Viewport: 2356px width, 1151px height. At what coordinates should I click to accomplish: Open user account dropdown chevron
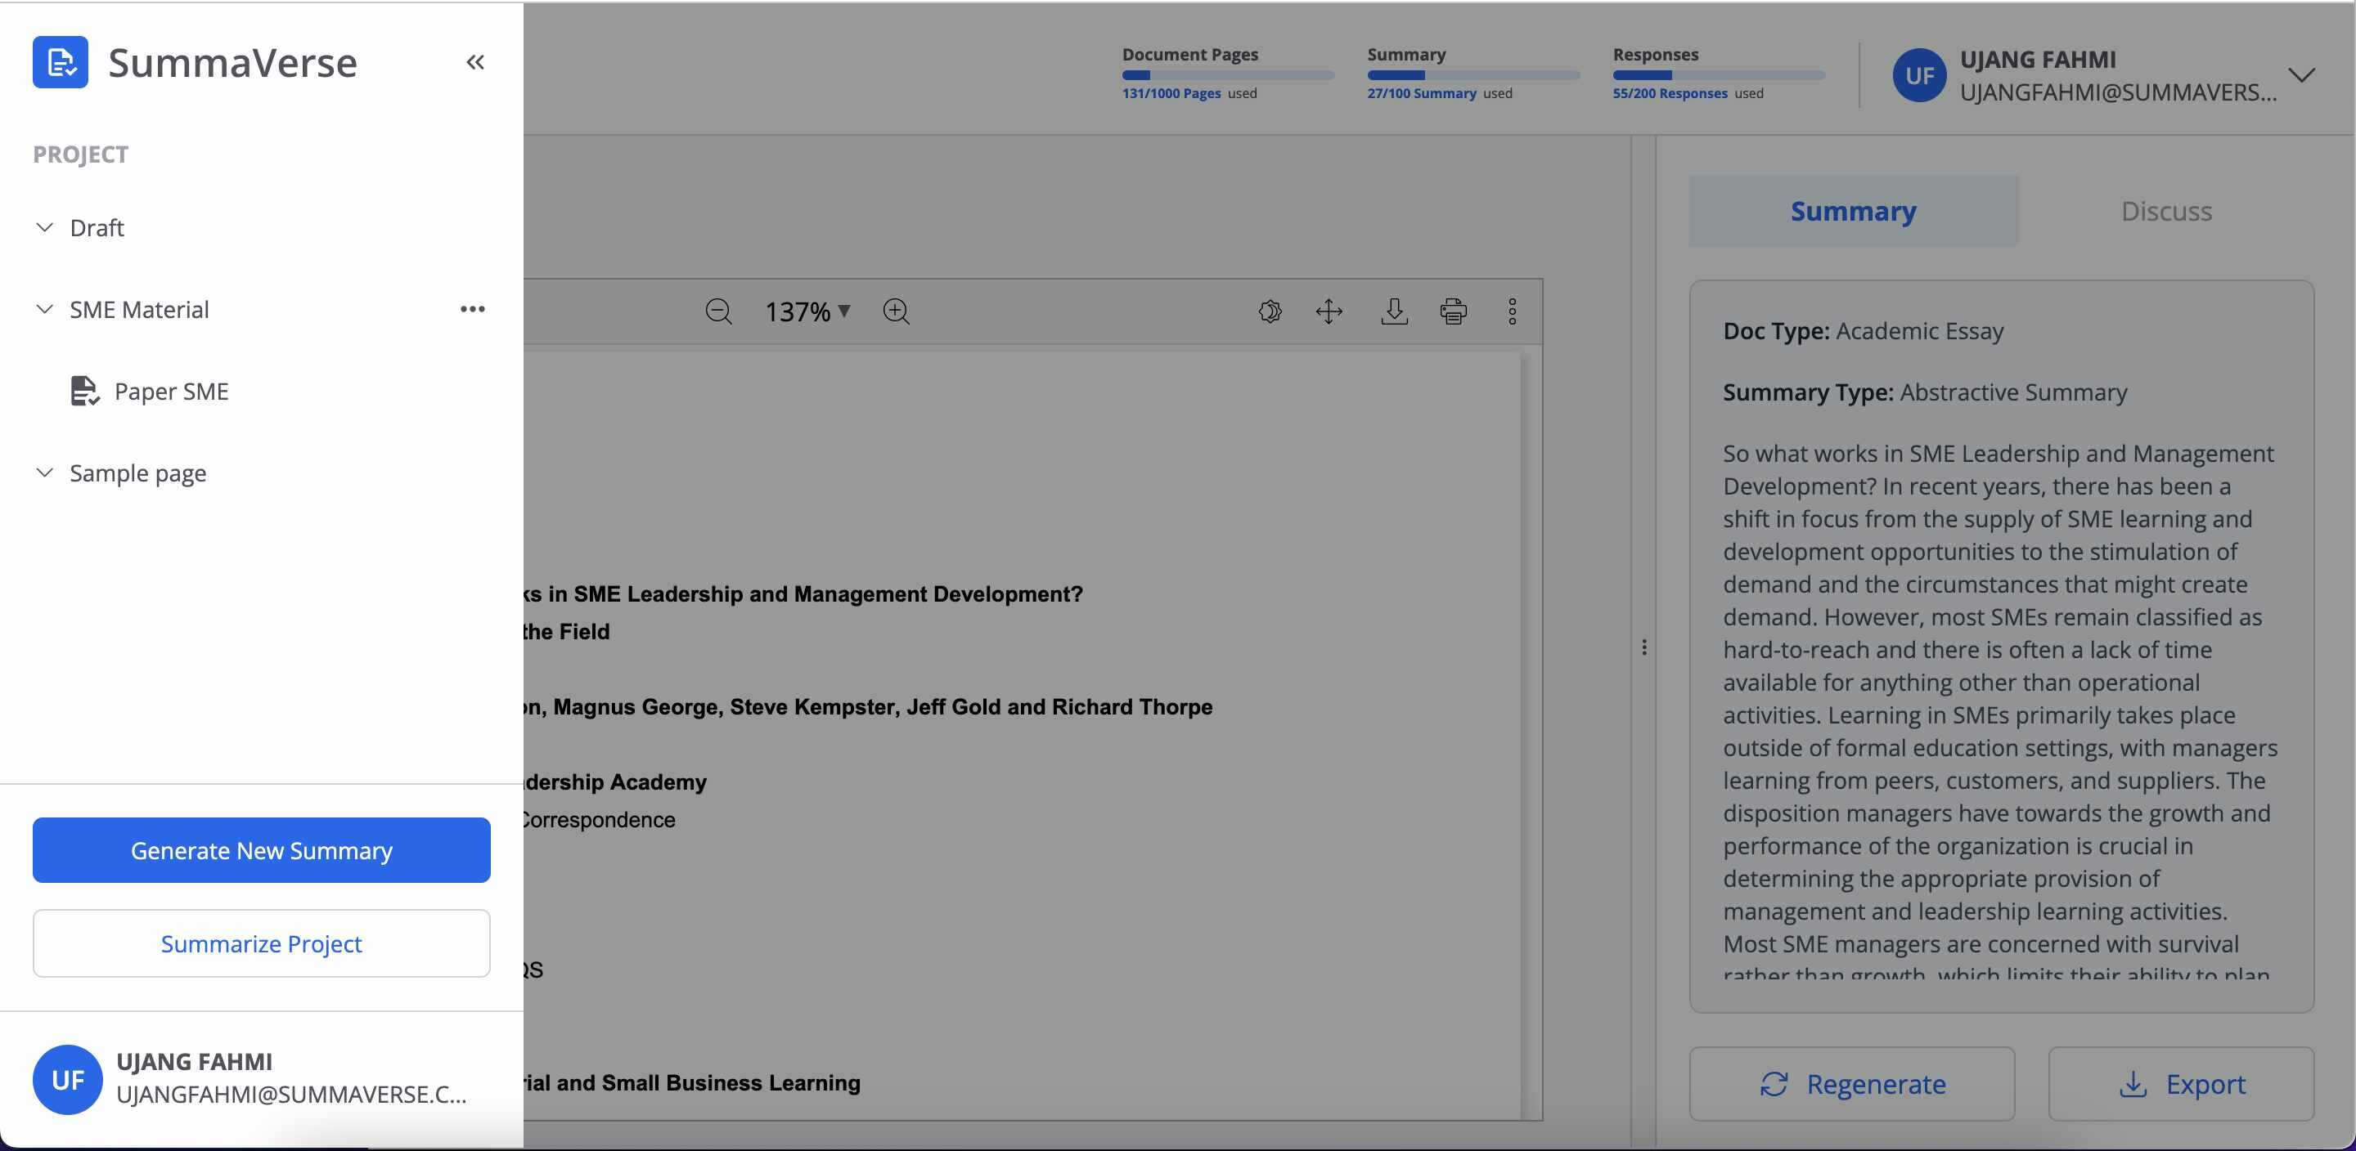tap(2301, 75)
